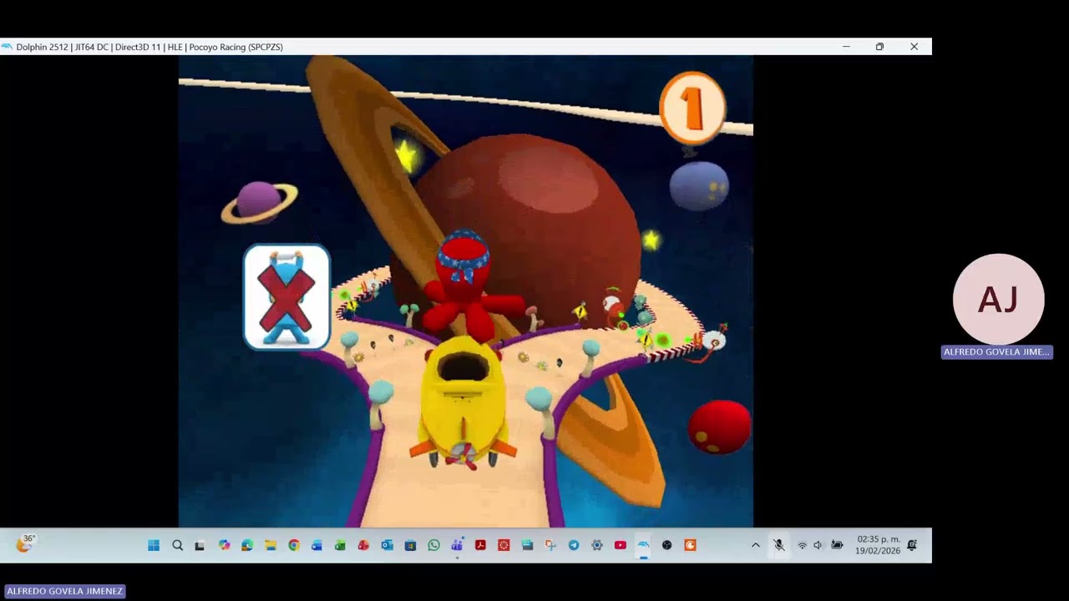The image size is (1069, 601).
Task: Open Adobe Acrobat taskbar icon
Action: pos(480,545)
